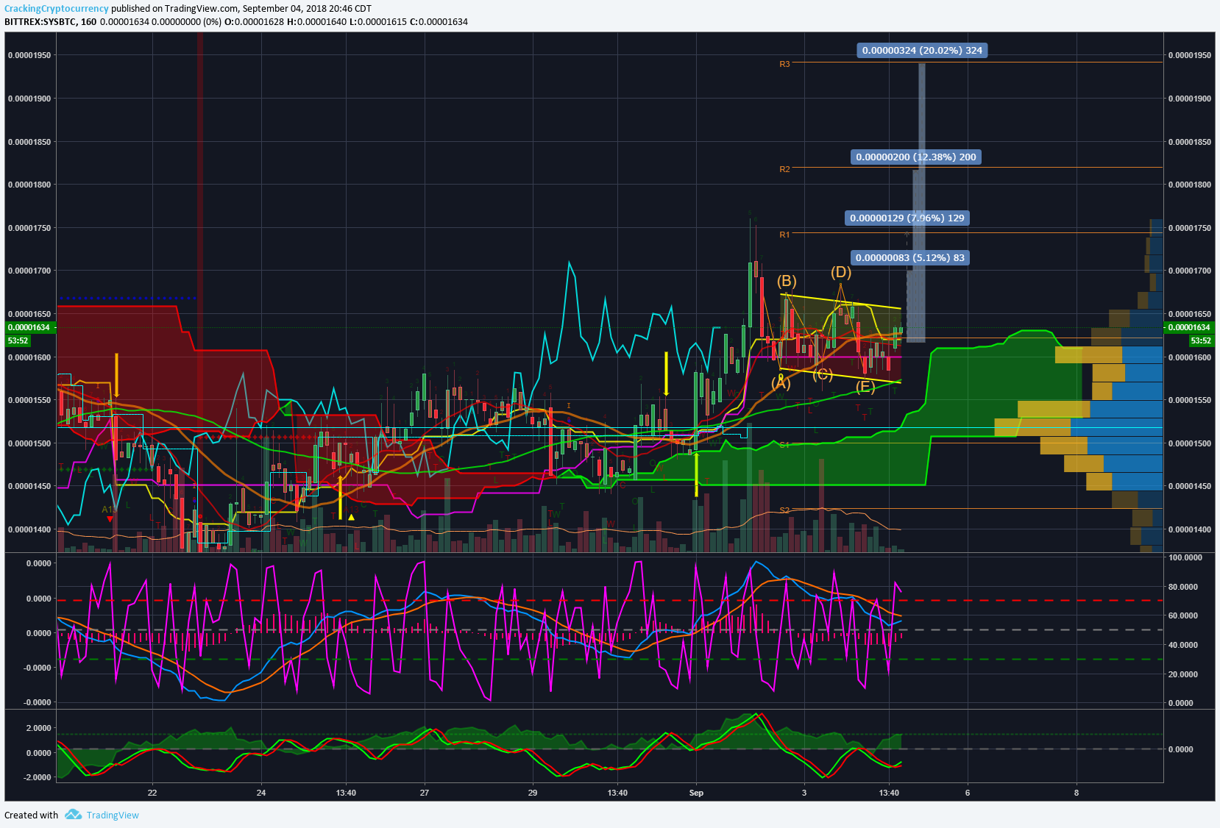Click the green 0.00001634 price tag on left axis

[29, 327]
